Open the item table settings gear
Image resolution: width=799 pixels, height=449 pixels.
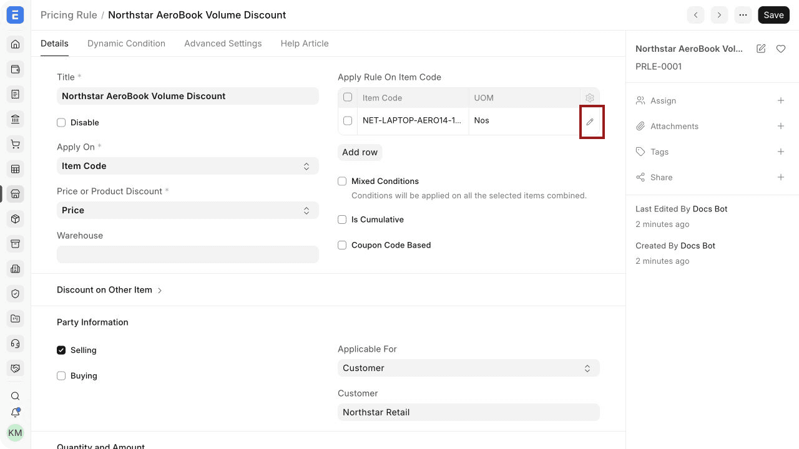pyautogui.click(x=590, y=98)
